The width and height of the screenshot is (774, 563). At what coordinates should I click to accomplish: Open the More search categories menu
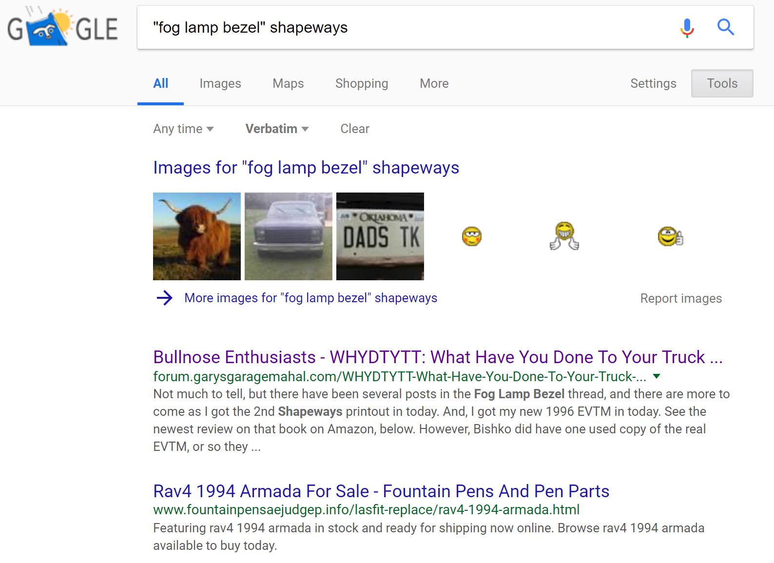pos(434,83)
